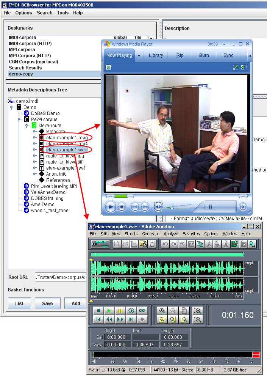
Task: Click the scissors Cut icon in Audition
Action: click(209, 244)
